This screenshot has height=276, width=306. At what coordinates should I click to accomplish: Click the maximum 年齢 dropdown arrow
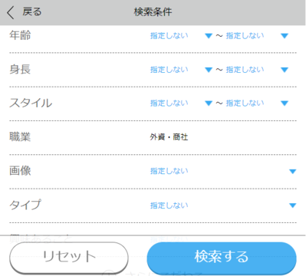(285, 36)
